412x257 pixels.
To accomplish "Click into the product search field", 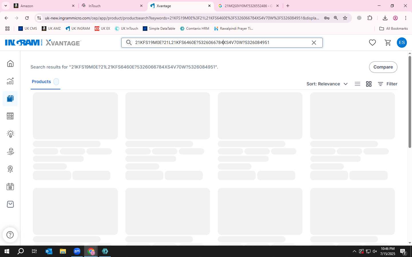I will [222, 43].
